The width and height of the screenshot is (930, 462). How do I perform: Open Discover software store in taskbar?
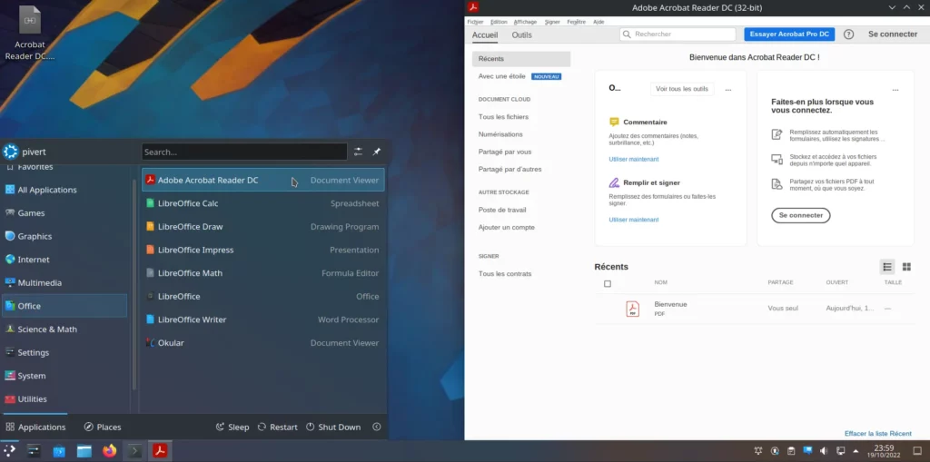pos(59,451)
